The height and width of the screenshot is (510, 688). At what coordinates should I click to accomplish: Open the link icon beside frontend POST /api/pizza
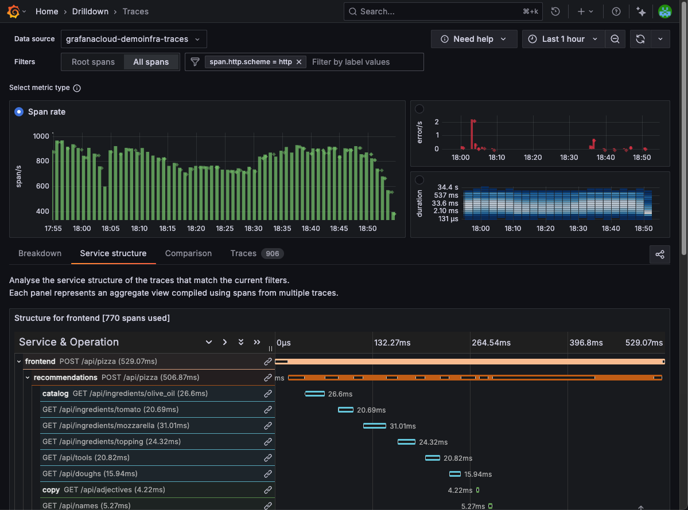coord(268,362)
